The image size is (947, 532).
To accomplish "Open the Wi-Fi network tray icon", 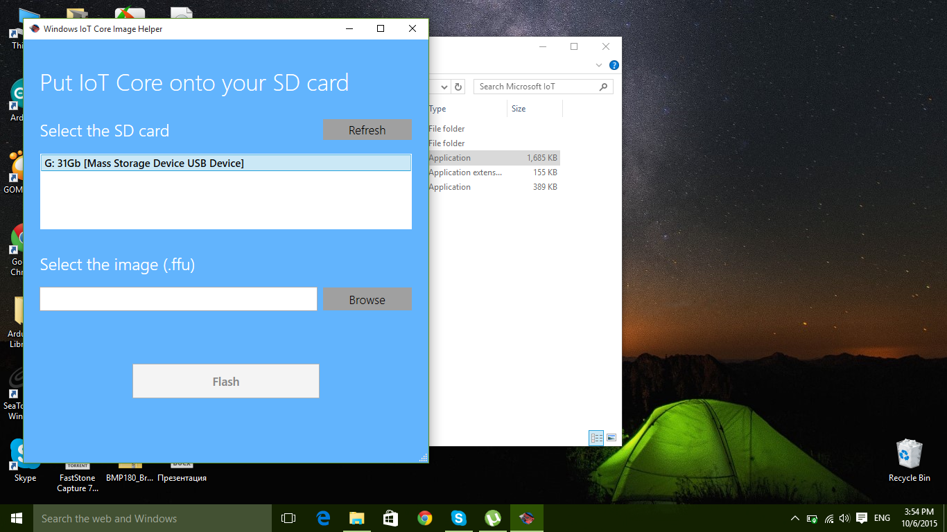I will pyautogui.click(x=828, y=518).
